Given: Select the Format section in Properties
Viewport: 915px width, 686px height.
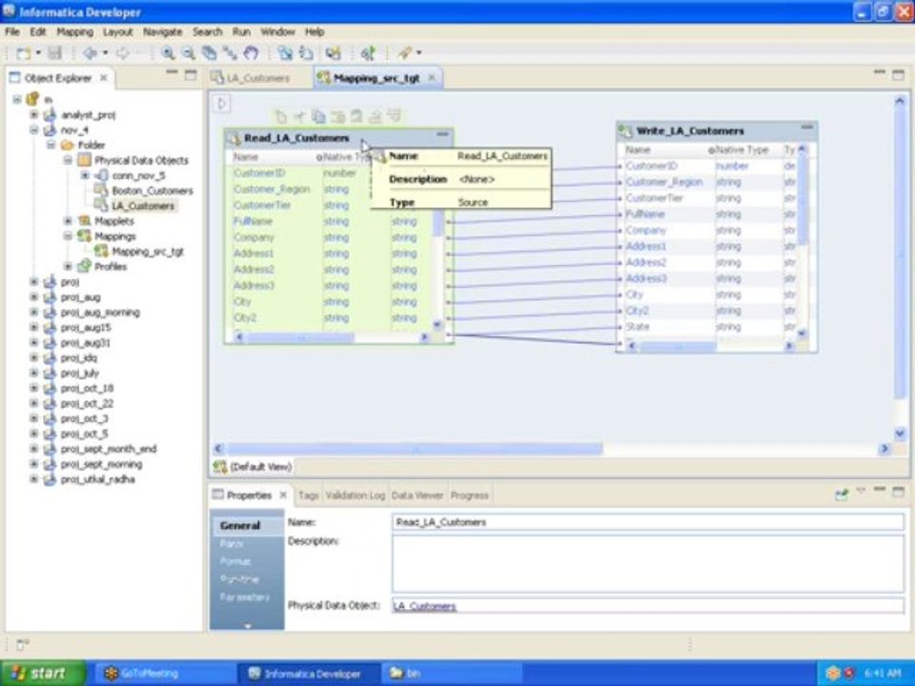Looking at the screenshot, I should point(235,562).
